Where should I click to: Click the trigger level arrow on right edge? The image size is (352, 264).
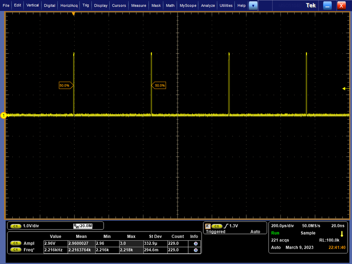point(344,89)
